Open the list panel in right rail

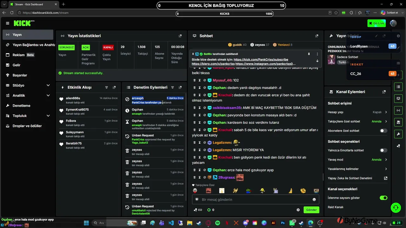click(x=398, y=87)
